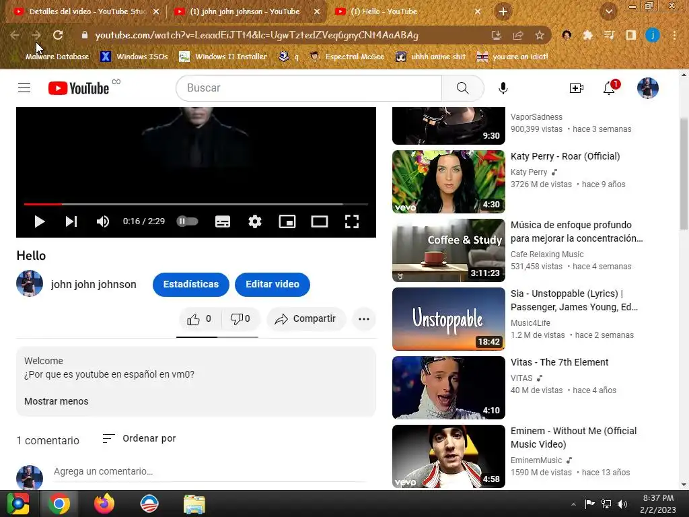Image resolution: width=689 pixels, height=517 pixels.
Task: Open the three-dot more actions menu
Action: [x=364, y=319]
